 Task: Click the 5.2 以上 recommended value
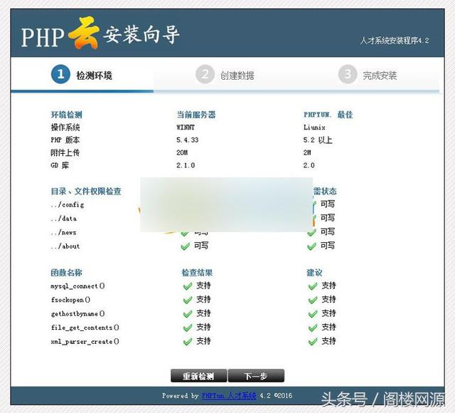[x=318, y=140]
